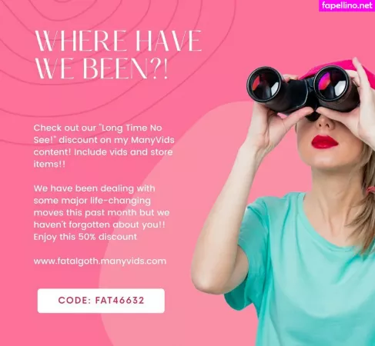This screenshot has height=346, width=375.
Task: Click the woman's red lips
Action: (x=324, y=141)
